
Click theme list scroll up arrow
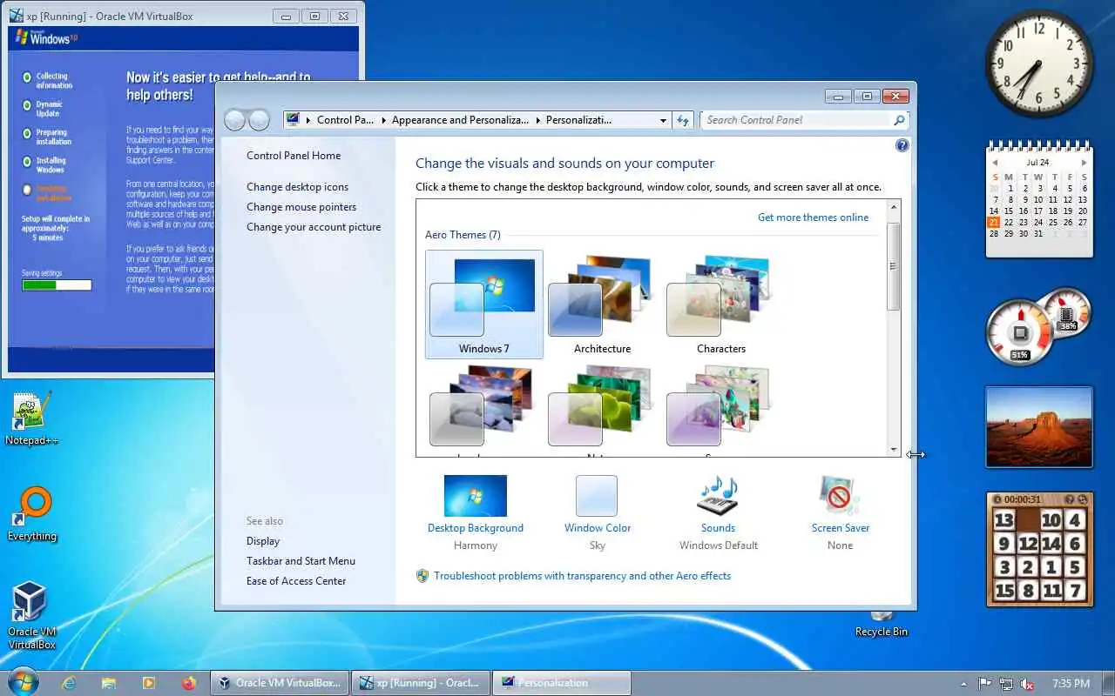[x=893, y=207]
